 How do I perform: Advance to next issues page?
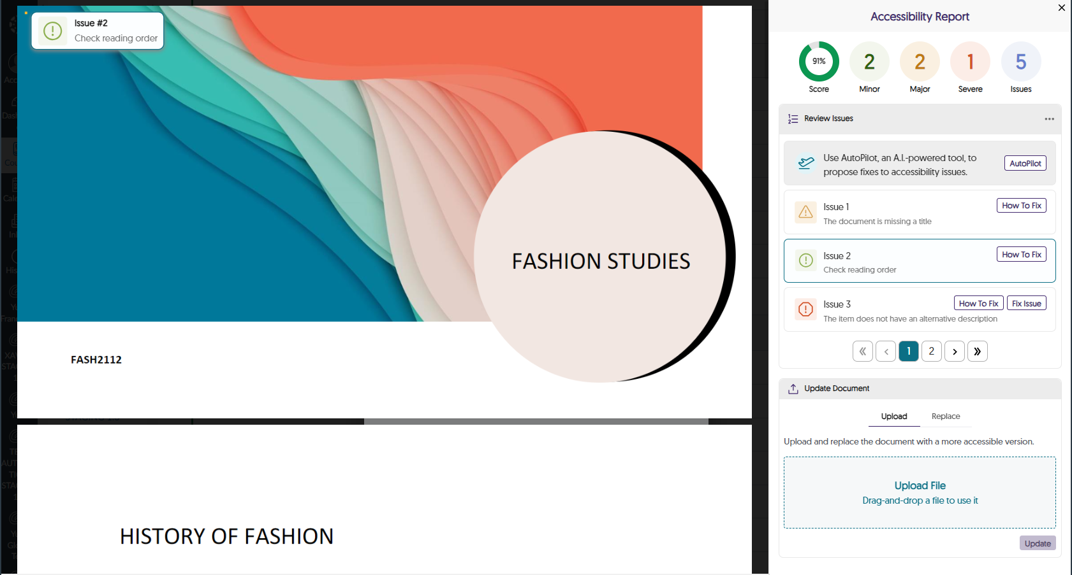coord(954,351)
